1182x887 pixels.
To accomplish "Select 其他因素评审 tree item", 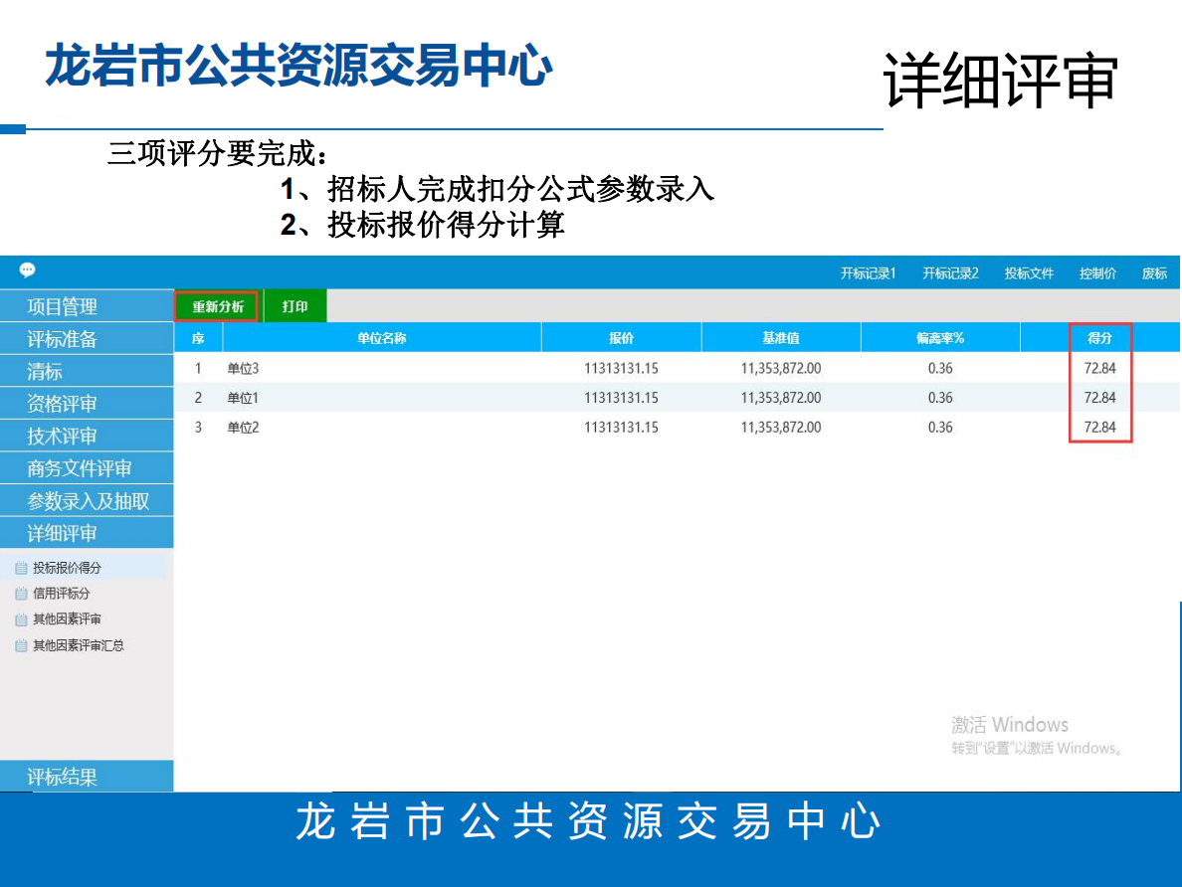I will pyautogui.click(x=67, y=620).
